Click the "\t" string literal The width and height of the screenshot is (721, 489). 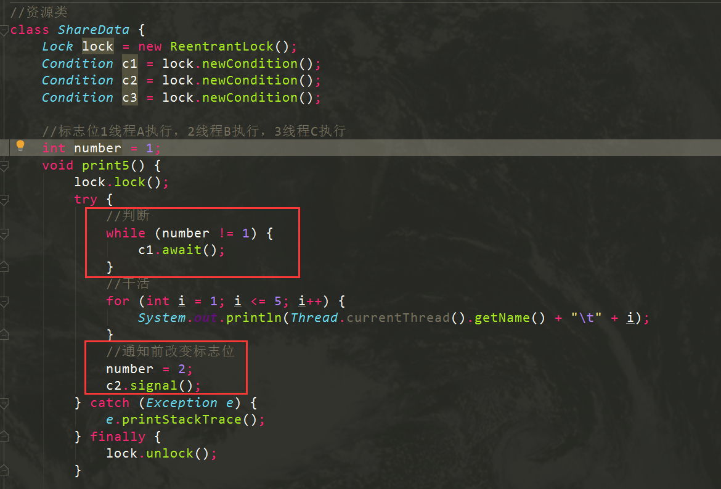click(586, 318)
